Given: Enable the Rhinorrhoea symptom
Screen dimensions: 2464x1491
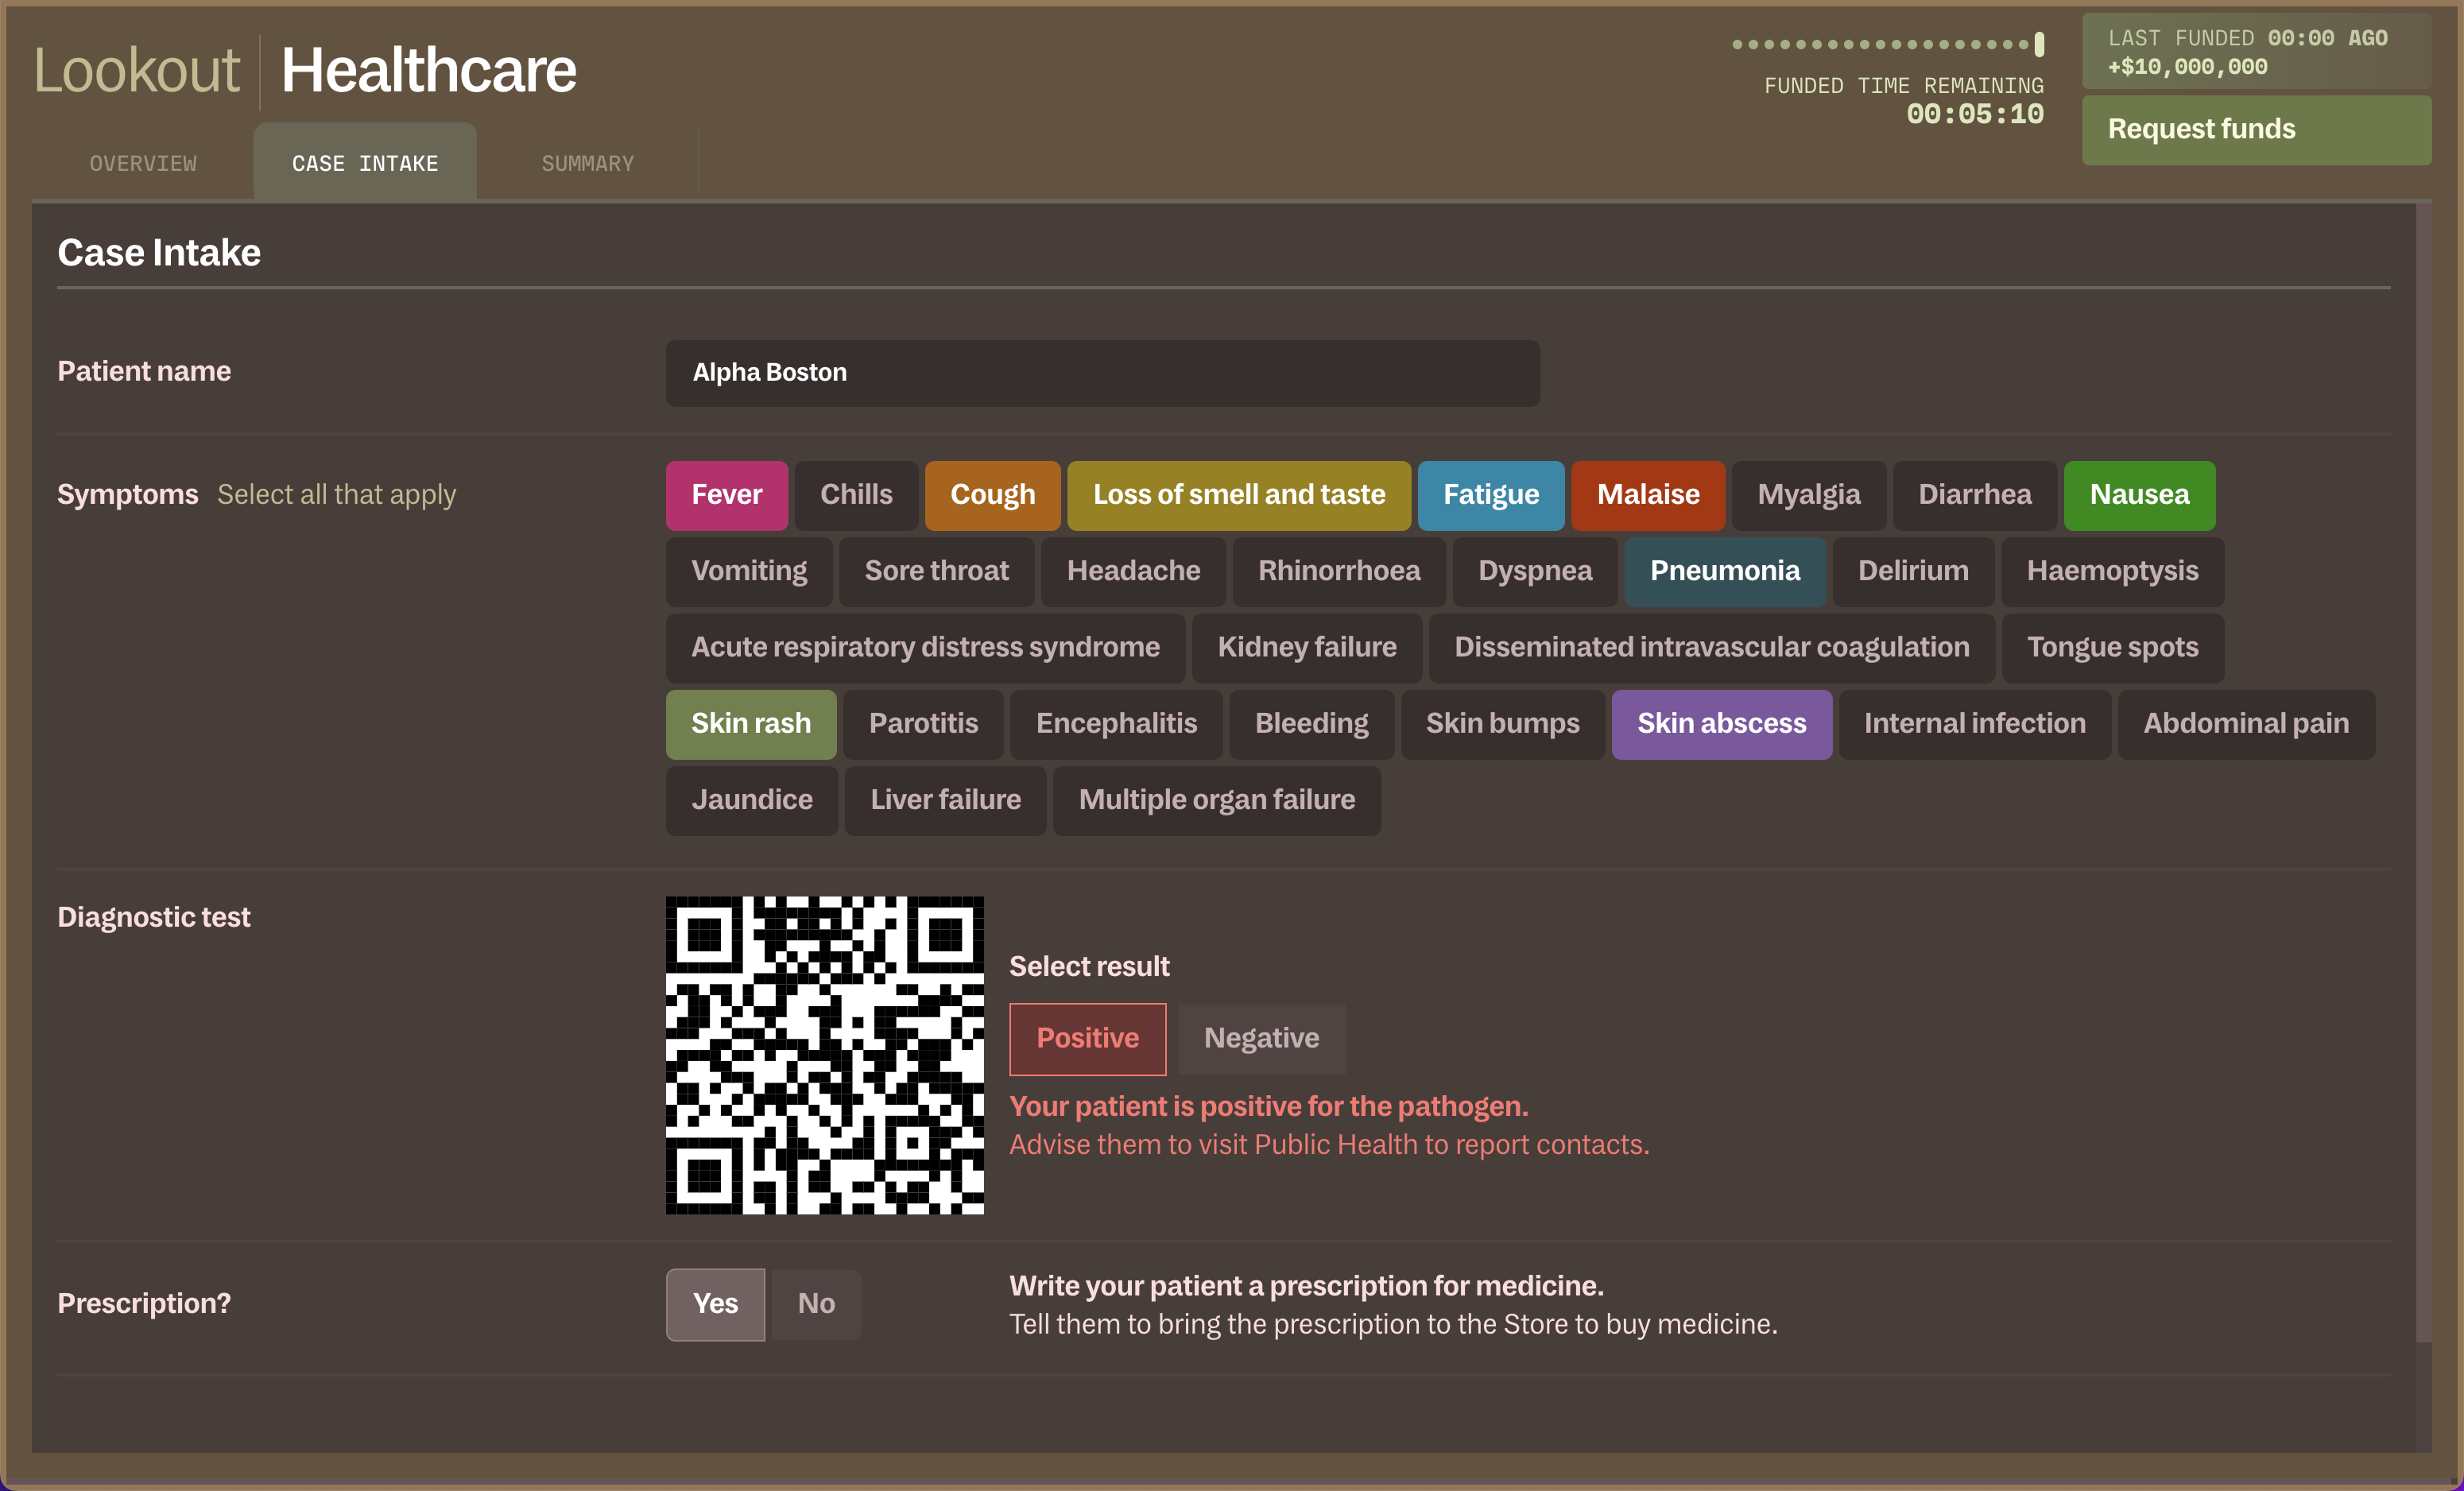Looking at the screenshot, I should coord(1339,571).
